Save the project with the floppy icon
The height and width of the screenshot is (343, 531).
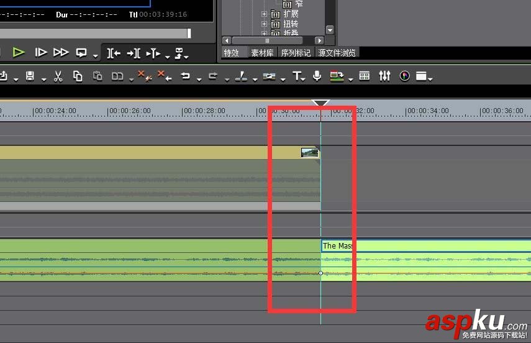(x=30, y=76)
